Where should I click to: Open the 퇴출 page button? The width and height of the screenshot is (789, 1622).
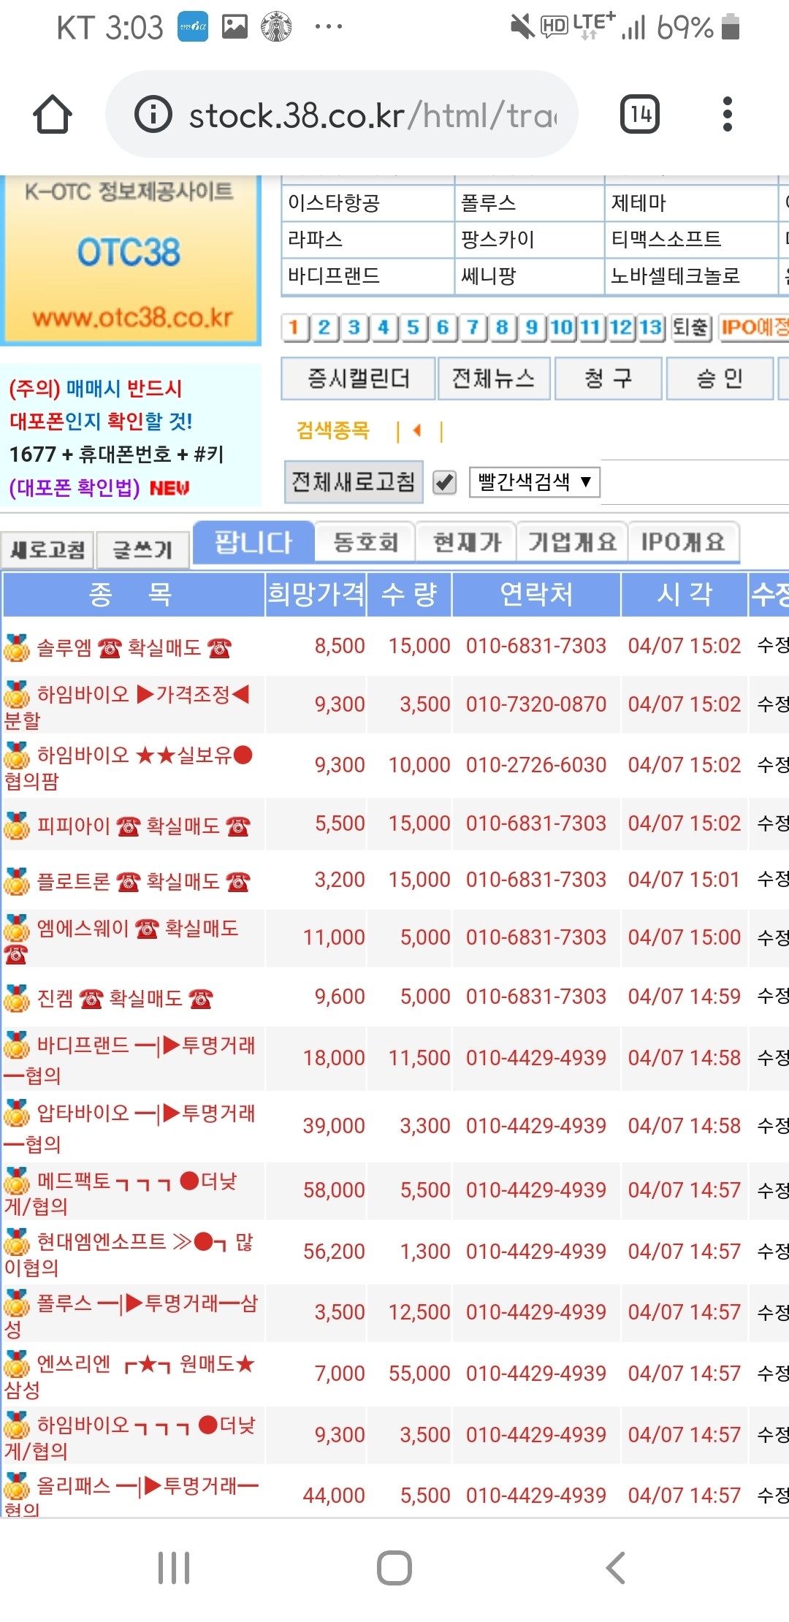(x=690, y=327)
